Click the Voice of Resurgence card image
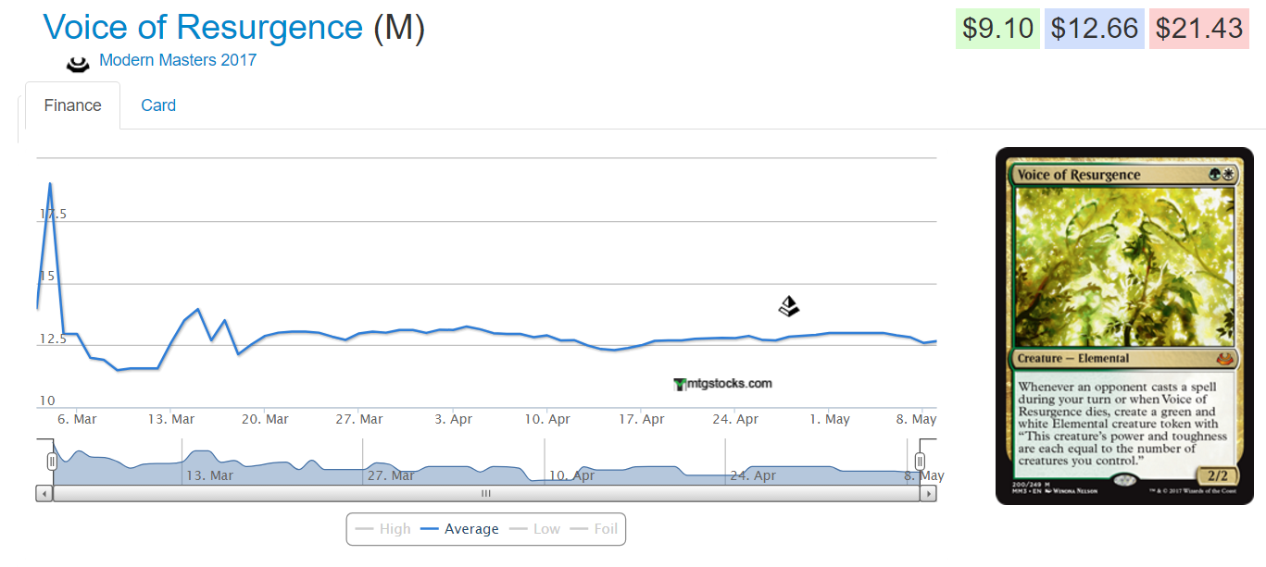Screen dimensions: 1266x567 [x=1124, y=326]
